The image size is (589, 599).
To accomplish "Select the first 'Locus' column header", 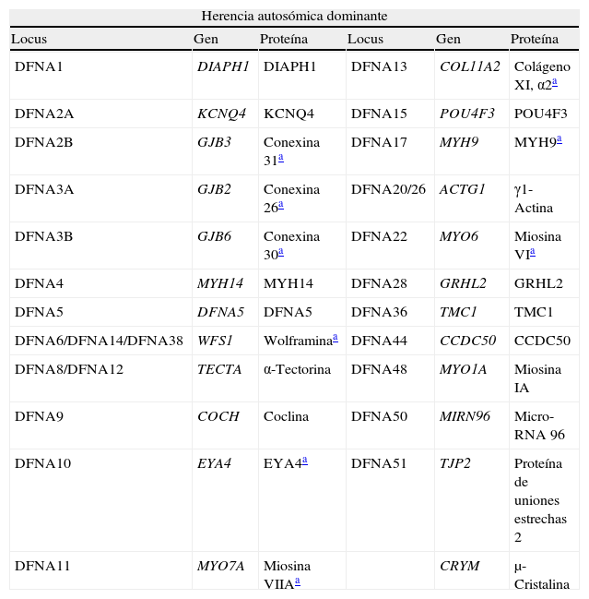I will (x=29, y=39).
